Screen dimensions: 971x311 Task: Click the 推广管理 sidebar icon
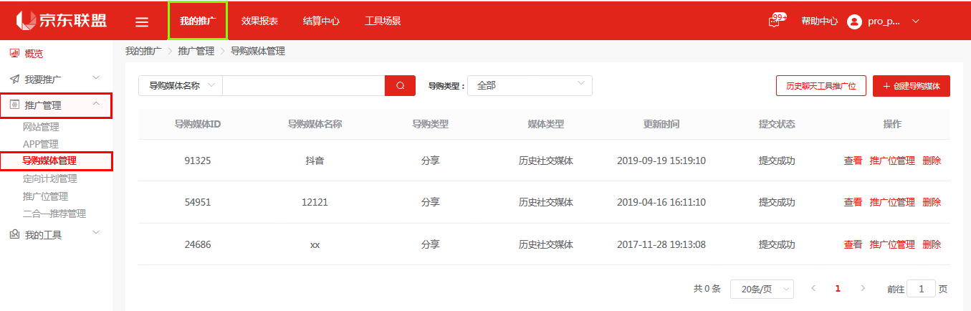coord(14,105)
